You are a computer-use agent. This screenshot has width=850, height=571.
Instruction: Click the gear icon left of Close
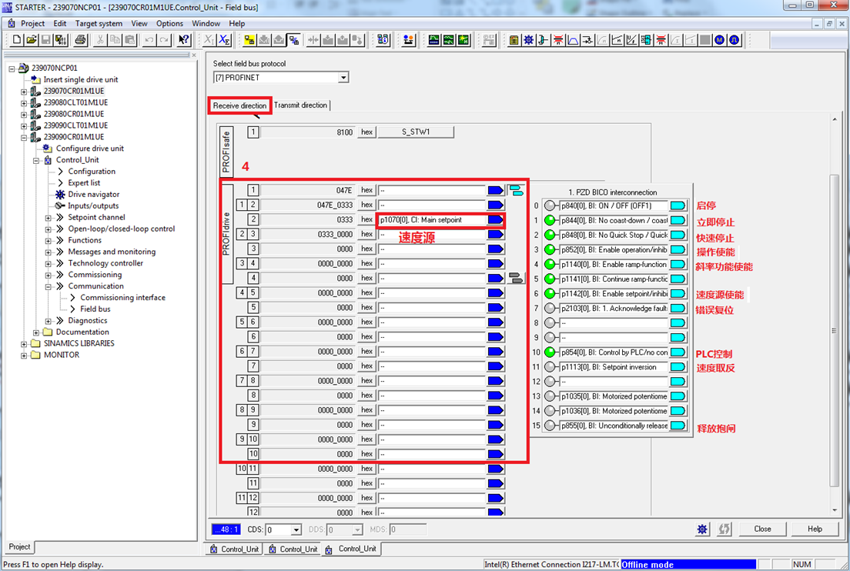702,529
